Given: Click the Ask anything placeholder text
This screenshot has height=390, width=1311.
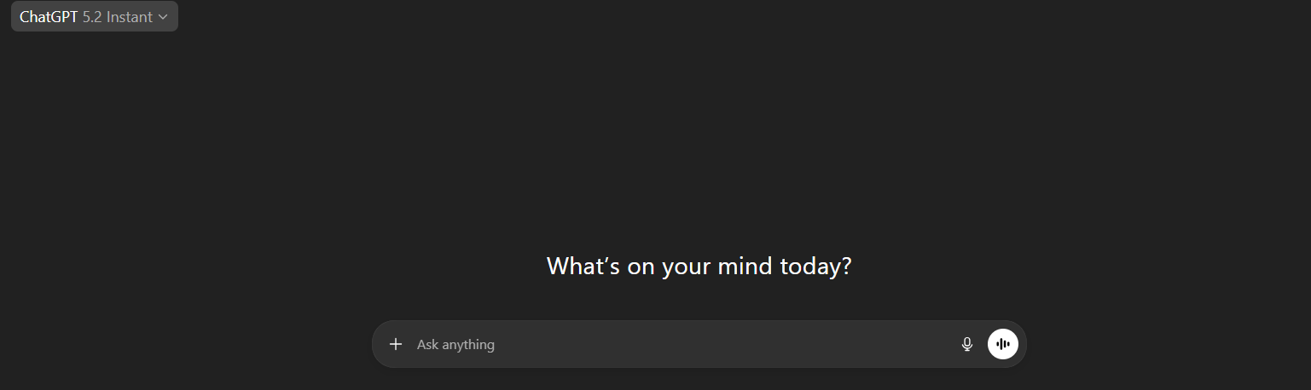Looking at the screenshot, I should [455, 344].
